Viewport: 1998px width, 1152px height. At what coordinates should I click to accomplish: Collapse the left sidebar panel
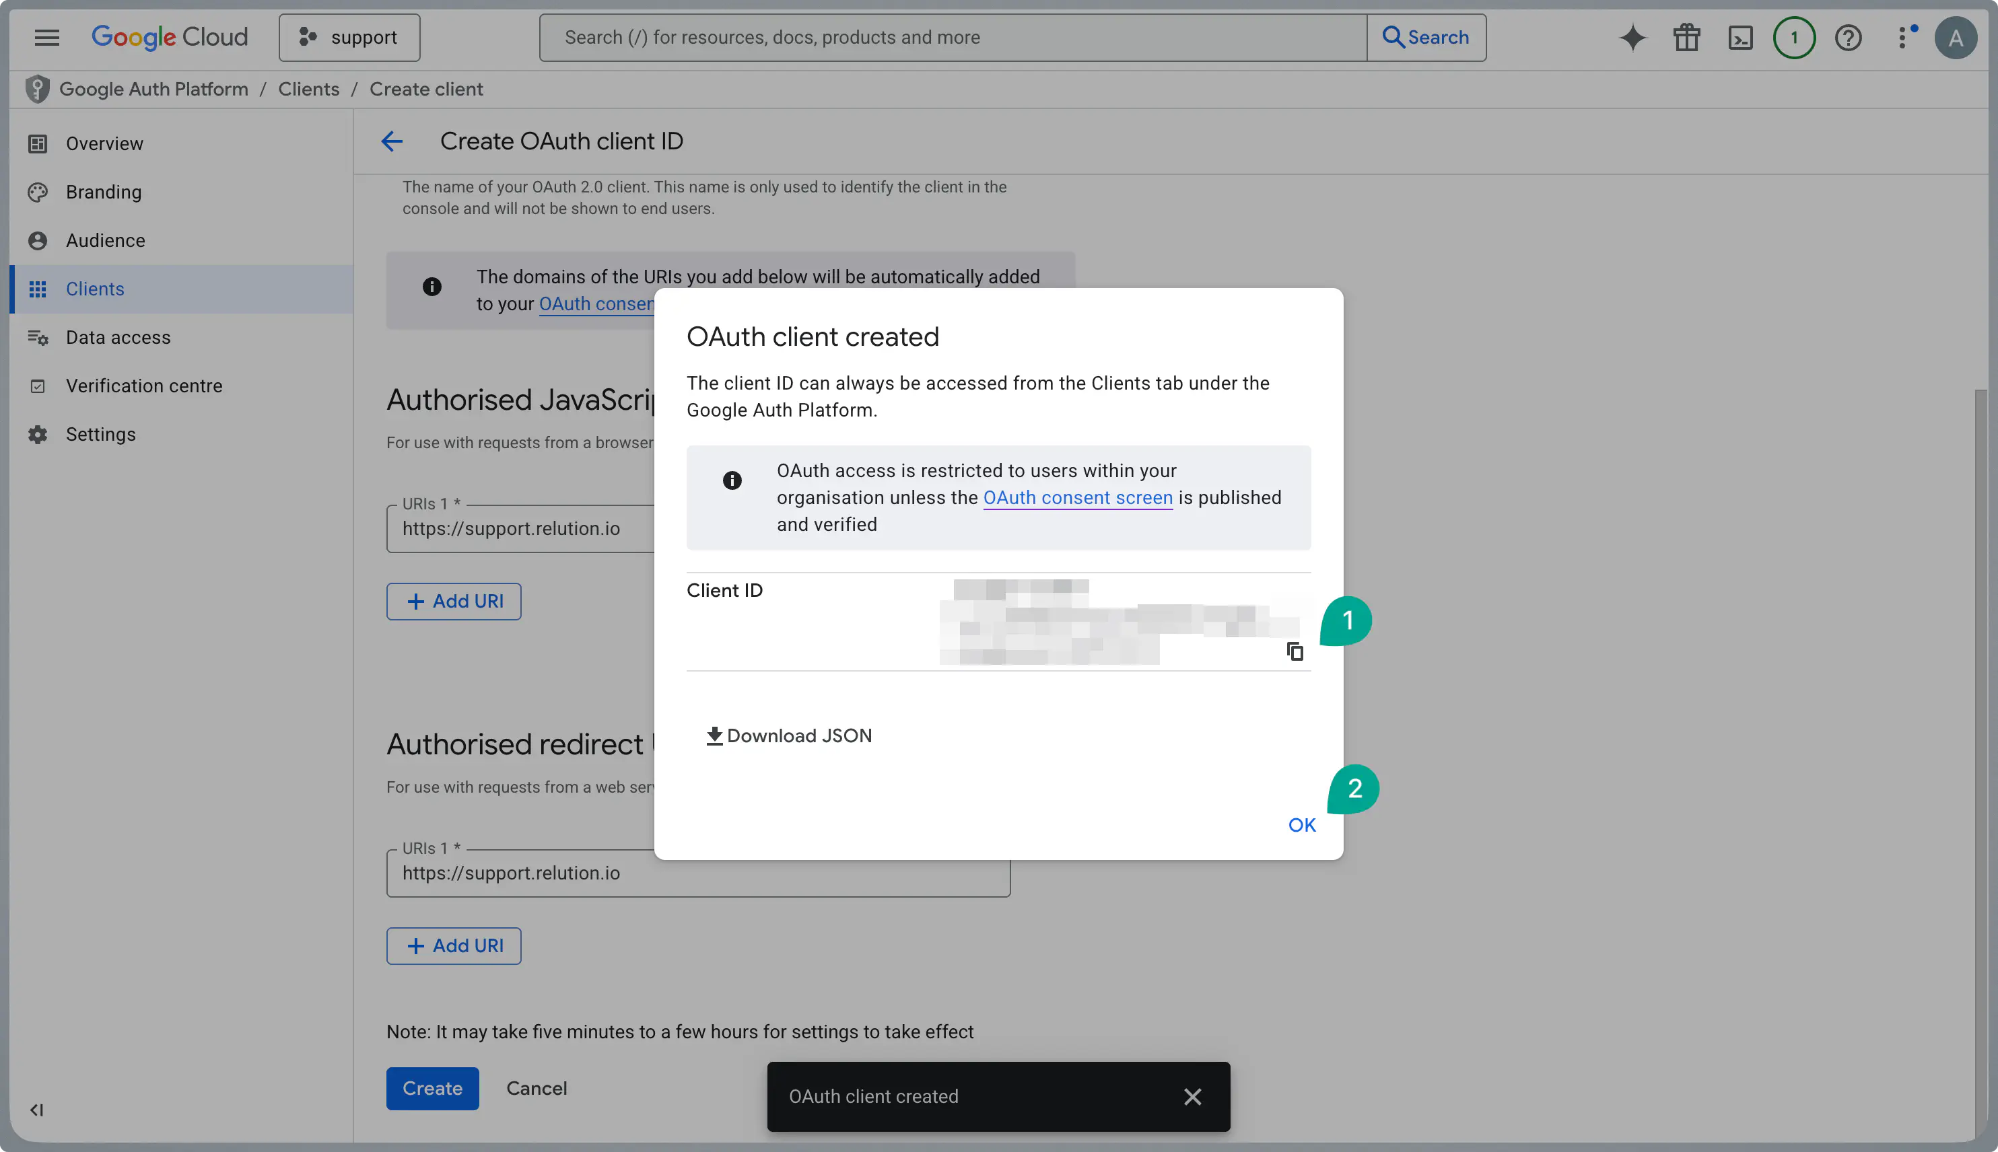36,1110
